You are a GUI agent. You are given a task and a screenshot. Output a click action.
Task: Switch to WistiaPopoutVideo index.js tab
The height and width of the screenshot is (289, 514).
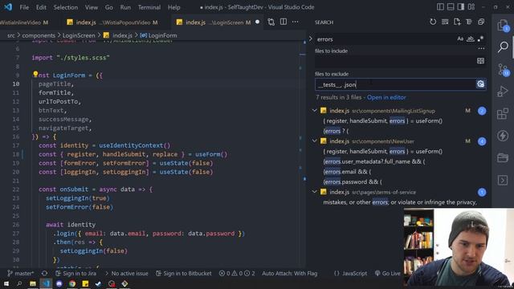112,22
